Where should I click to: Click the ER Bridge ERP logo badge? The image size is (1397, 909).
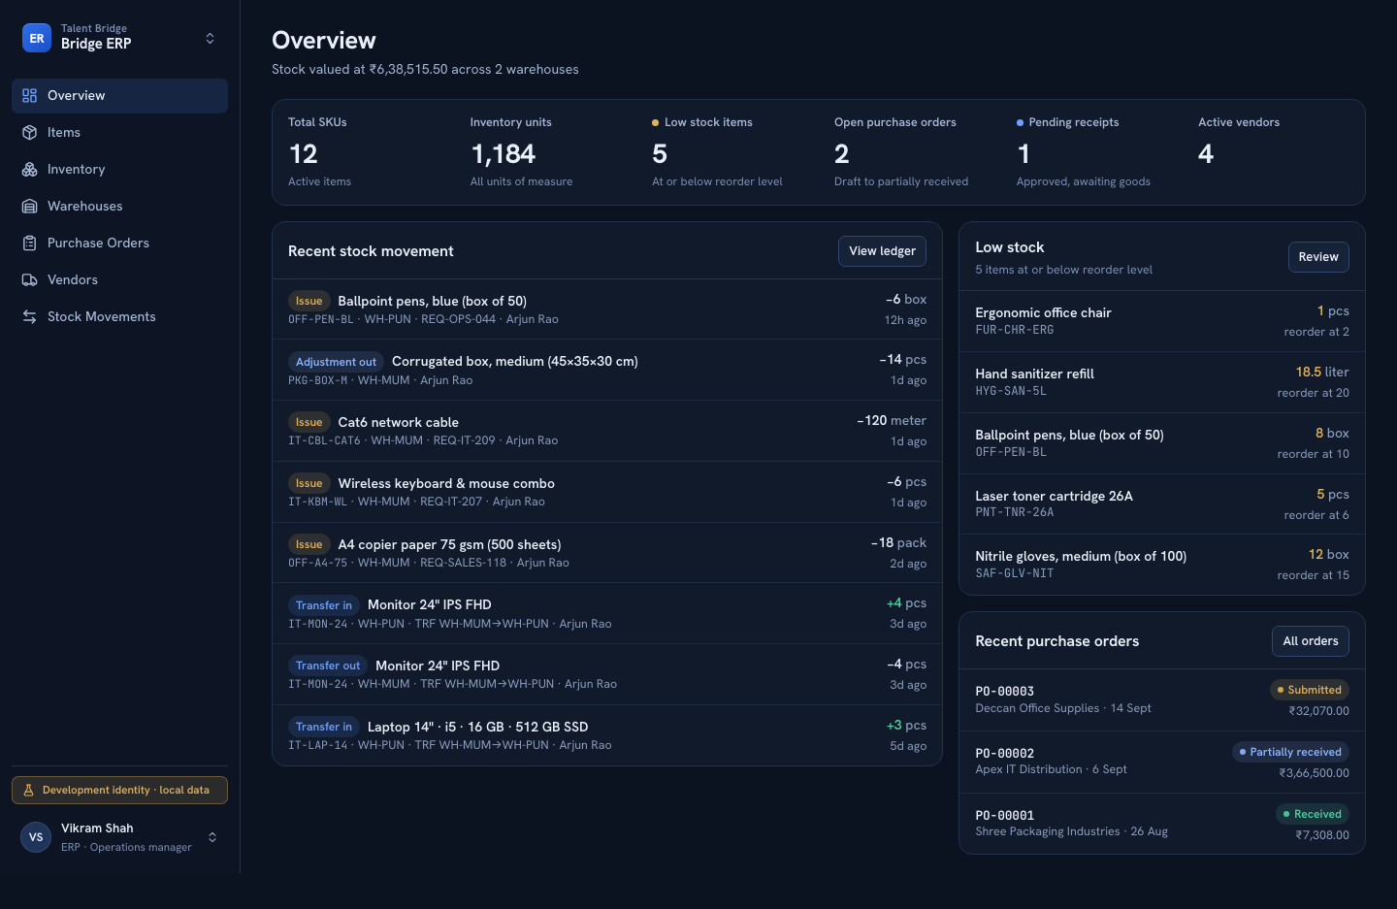click(37, 38)
